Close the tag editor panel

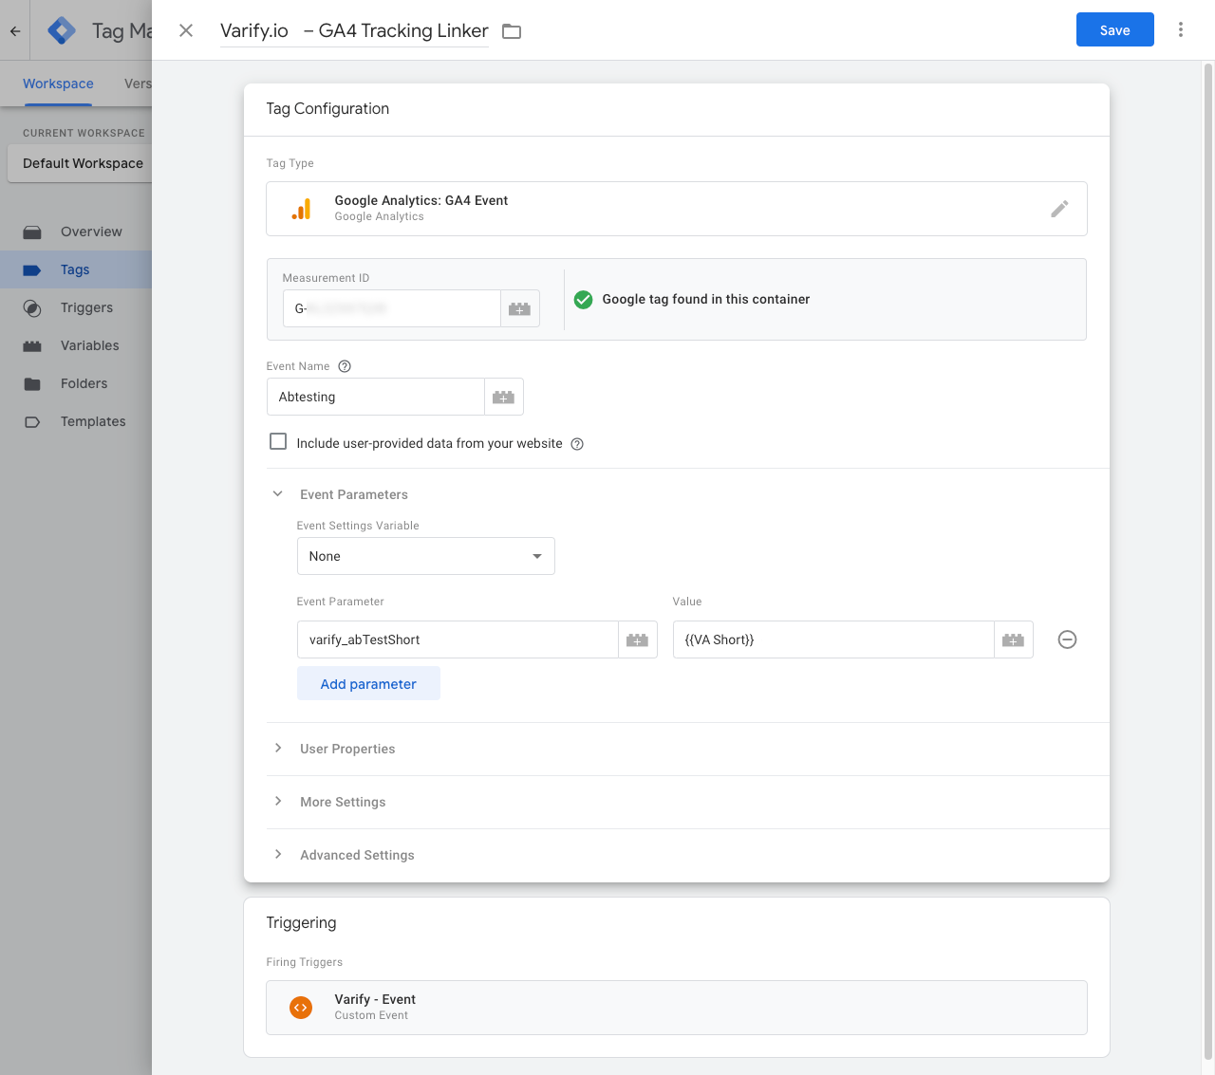[x=186, y=30]
